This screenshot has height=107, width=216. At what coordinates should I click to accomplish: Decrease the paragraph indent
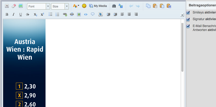point(109,14)
